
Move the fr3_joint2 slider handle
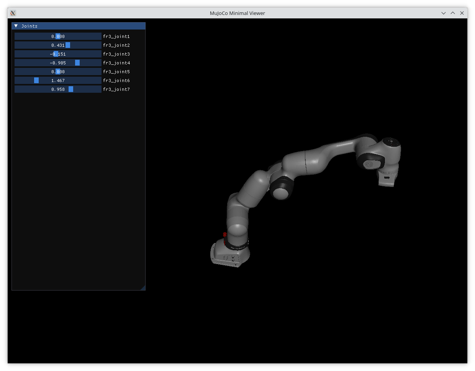tap(67, 45)
